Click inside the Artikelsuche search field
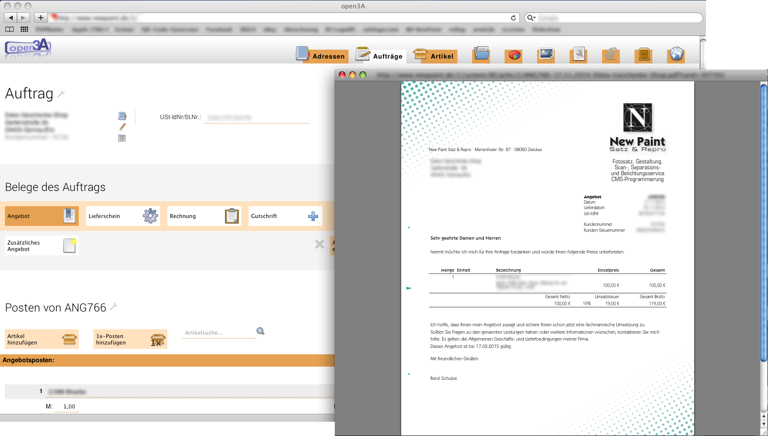The width and height of the screenshot is (768, 436). click(x=218, y=333)
